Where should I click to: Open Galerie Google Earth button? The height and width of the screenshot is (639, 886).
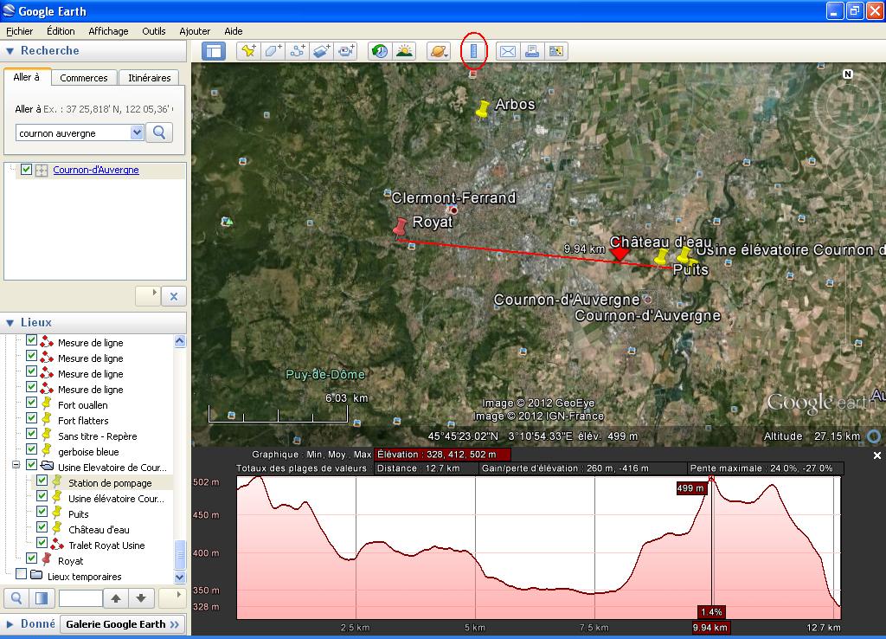[x=123, y=624]
